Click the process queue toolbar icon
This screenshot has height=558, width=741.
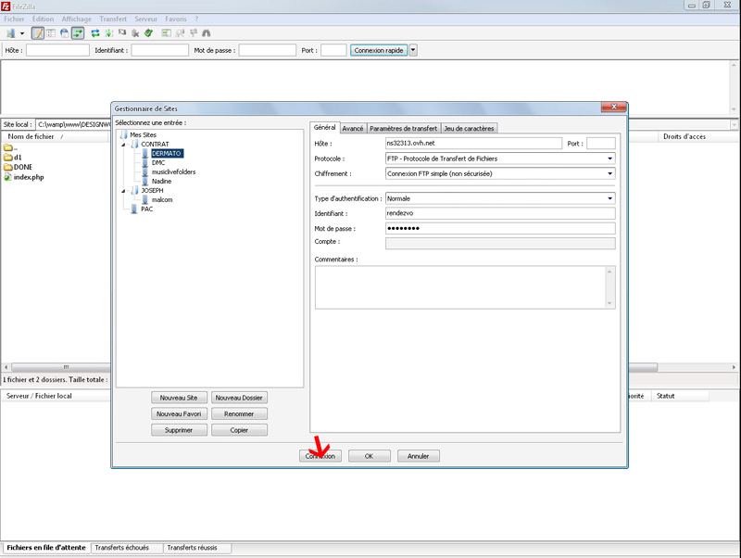(108, 33)
